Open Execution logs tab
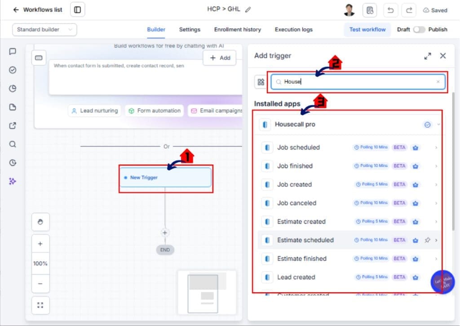460x326 pixels. point(294,29)
